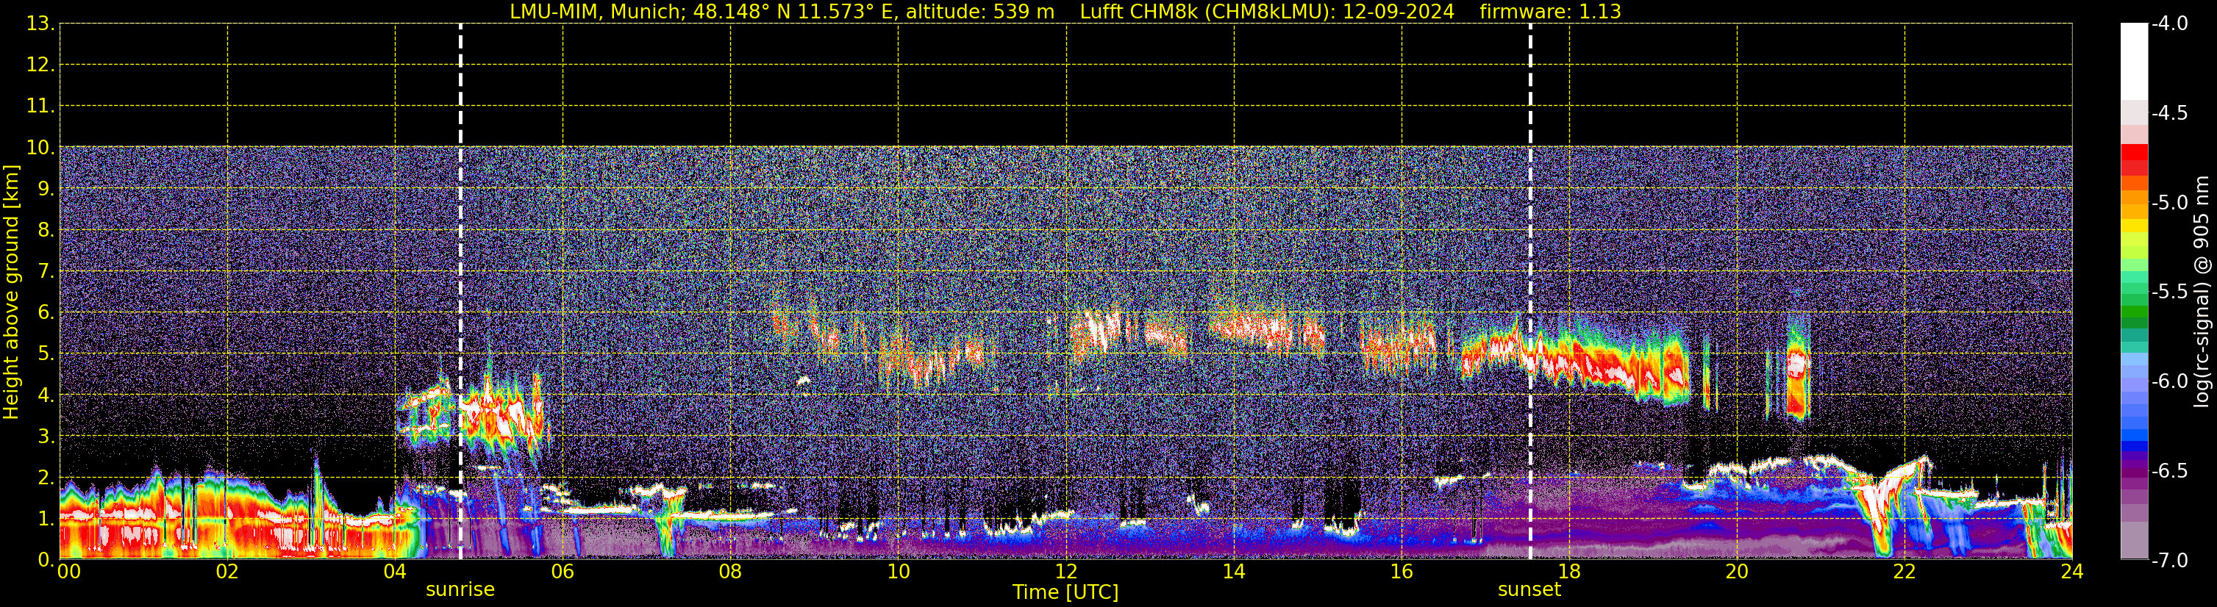Click the '16' time axis tick label
Screen dimensions: 2217x607
[1402, 572]
